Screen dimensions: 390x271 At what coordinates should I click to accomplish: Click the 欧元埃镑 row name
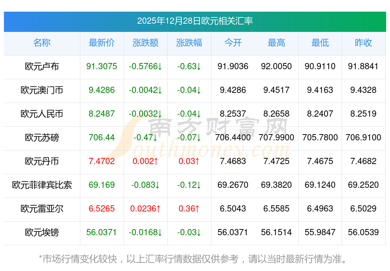42,233
